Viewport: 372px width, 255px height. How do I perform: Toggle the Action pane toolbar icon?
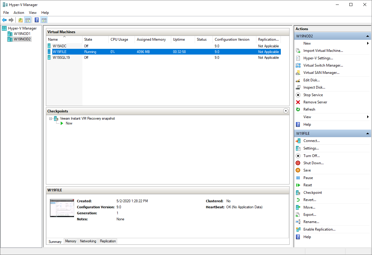[44, 20]
